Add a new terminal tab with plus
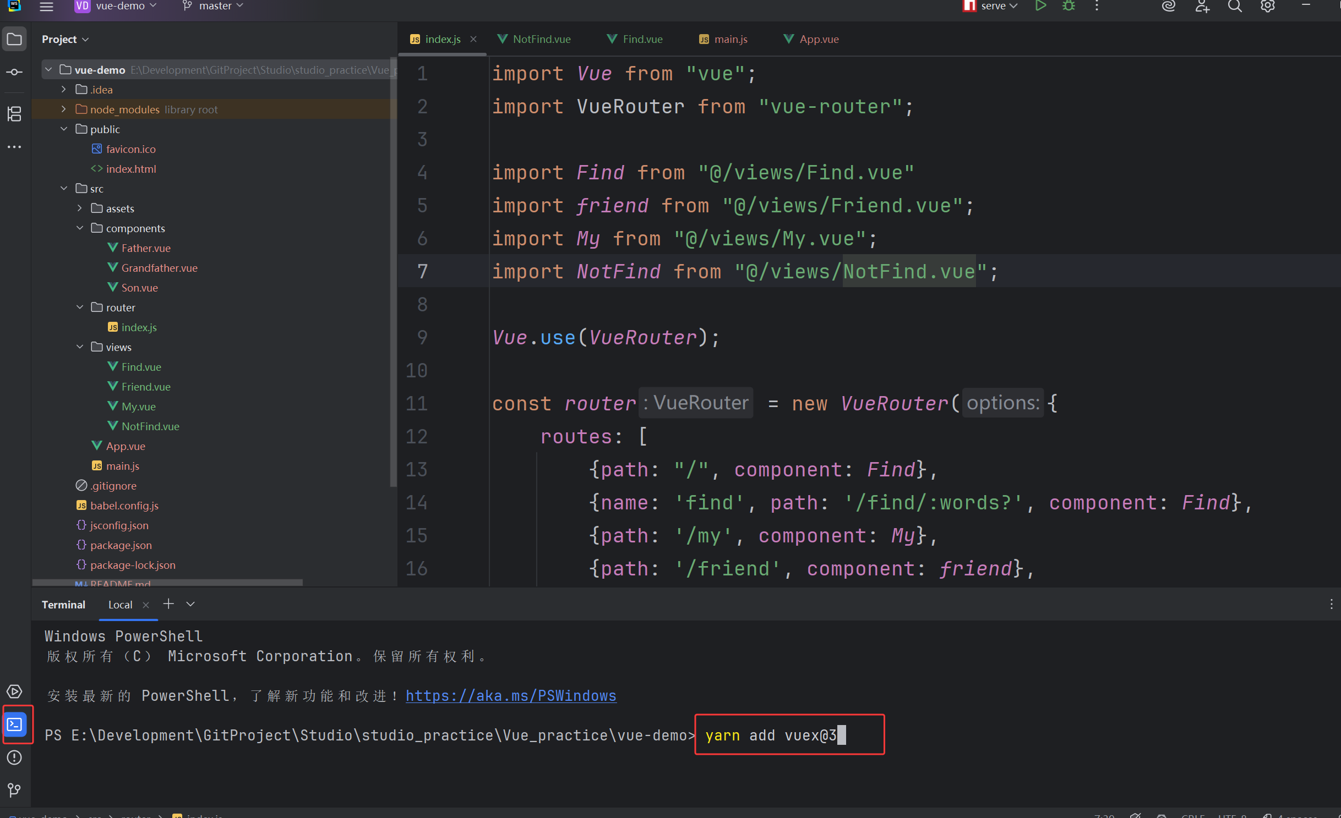1341x818 pixels. (168, 604)
